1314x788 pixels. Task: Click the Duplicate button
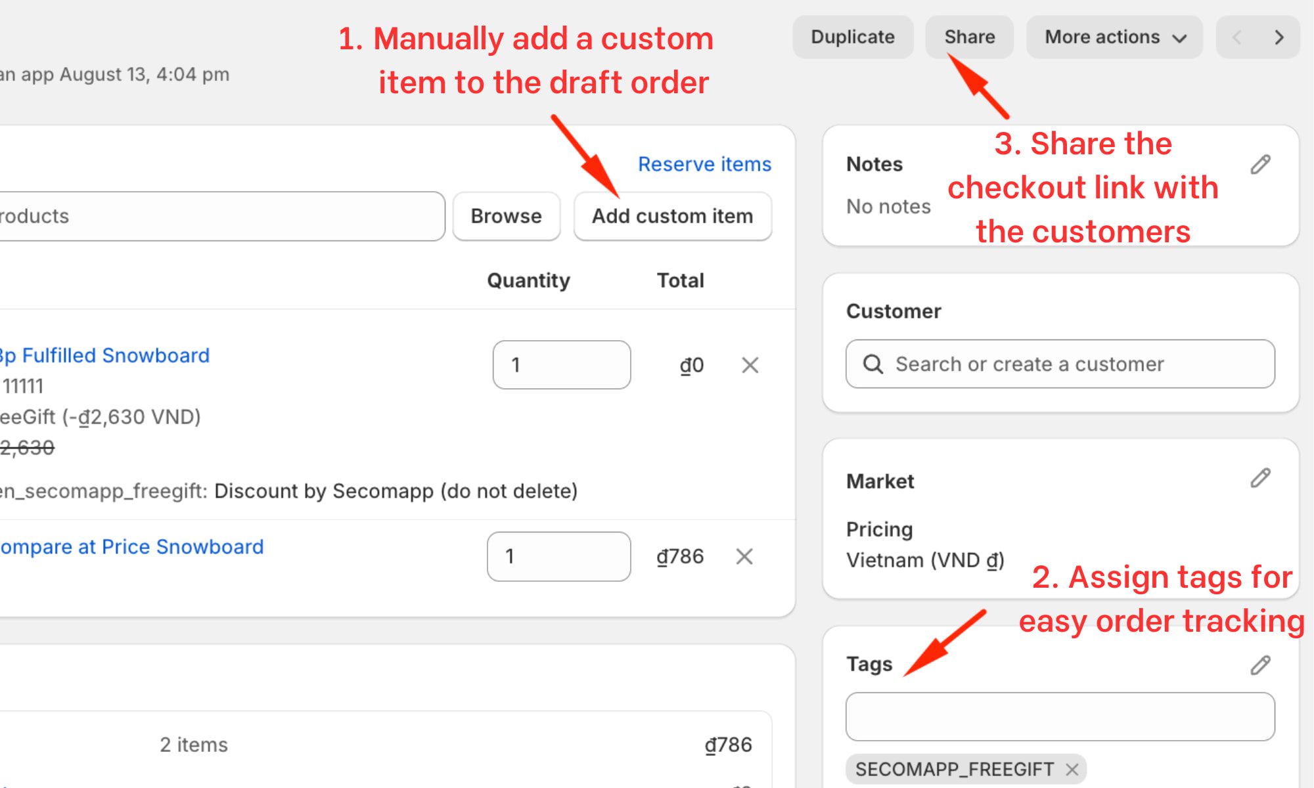(x=852, y=37)
